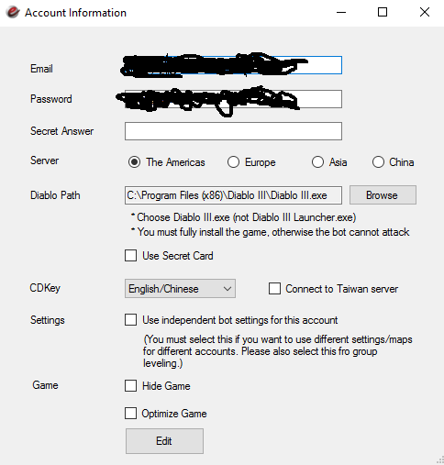Focus the Secret Answer input field

click(233, 131)
